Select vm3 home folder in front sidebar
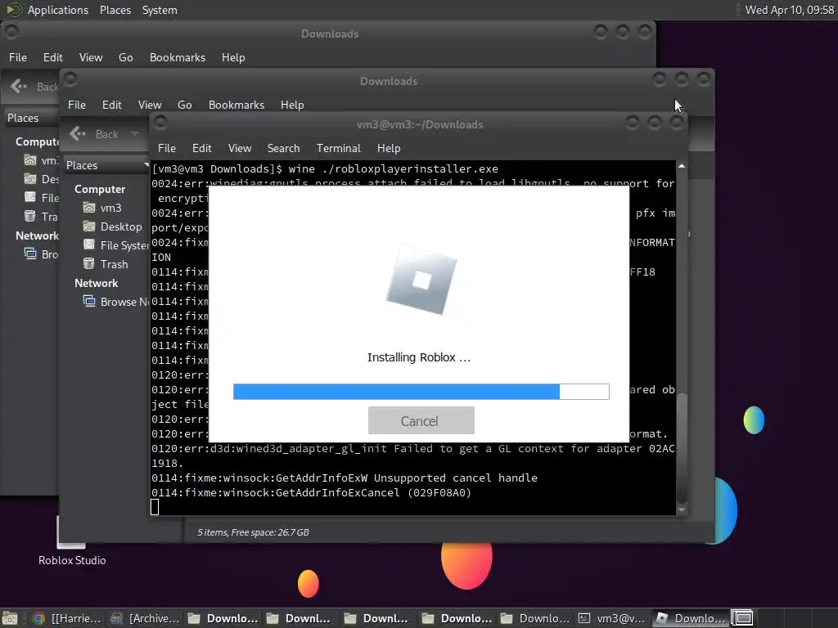Screen dimensions: 838x628 click(x=110, y=208)
